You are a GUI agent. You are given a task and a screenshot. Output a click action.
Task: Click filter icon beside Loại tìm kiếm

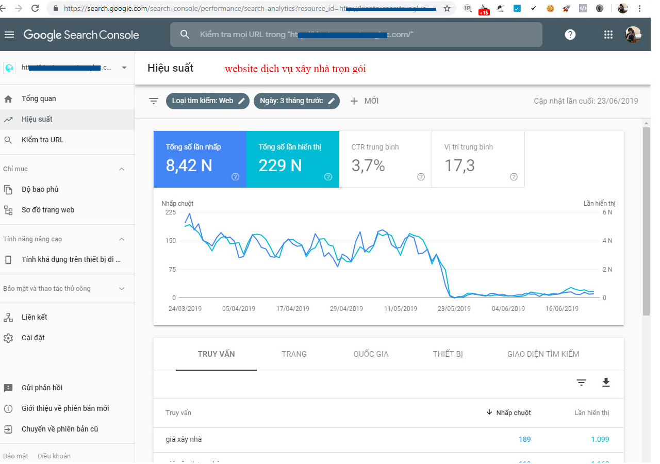point(153,101)
